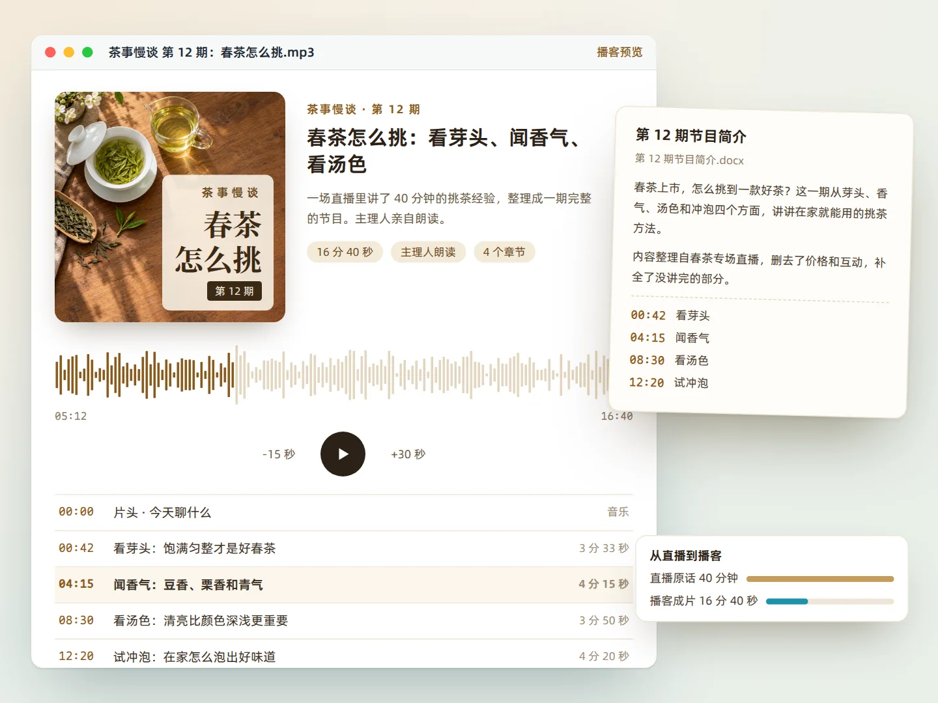Viewport: 938px width, 703px height.
Task: Click the episode title 春茶怎么挑：看芽头、闻香气、看汤色
Action: [444, 151]
